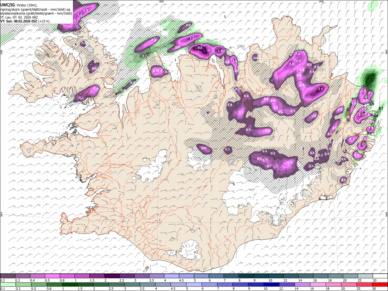Screen dimensions: 388x291
Task: Select the '2.5' value in northeast snow area
Action: pyautogui.click(x=321, y=89)
